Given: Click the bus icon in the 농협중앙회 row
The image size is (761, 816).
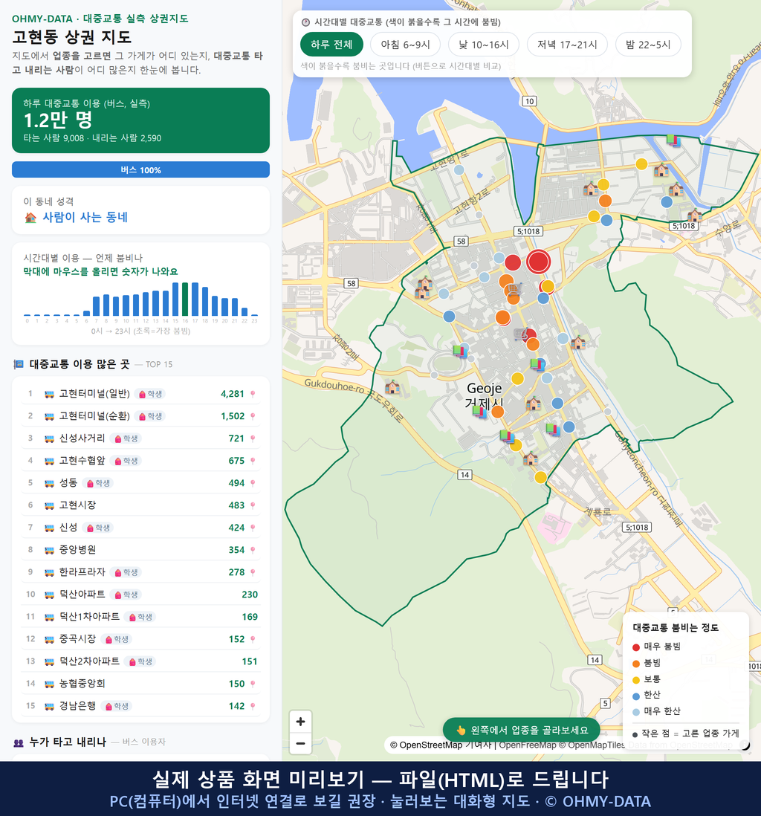Looking at the screenshot, I should click(49, 684).
